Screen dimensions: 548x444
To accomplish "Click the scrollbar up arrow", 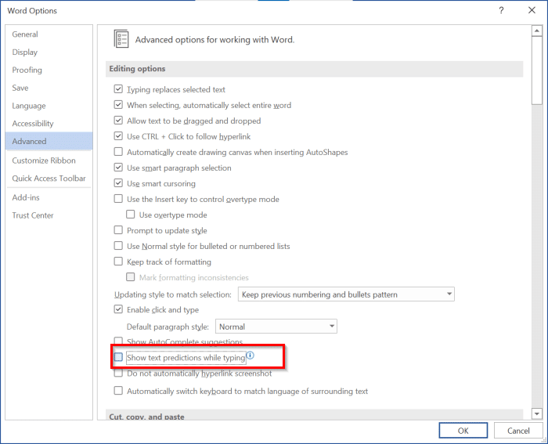I will coord(537,31).
